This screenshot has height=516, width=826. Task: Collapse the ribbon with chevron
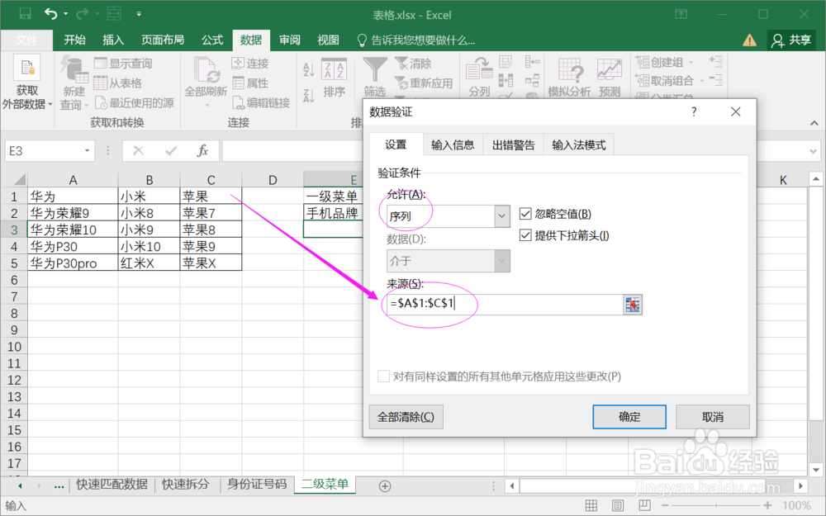[814, 123]
